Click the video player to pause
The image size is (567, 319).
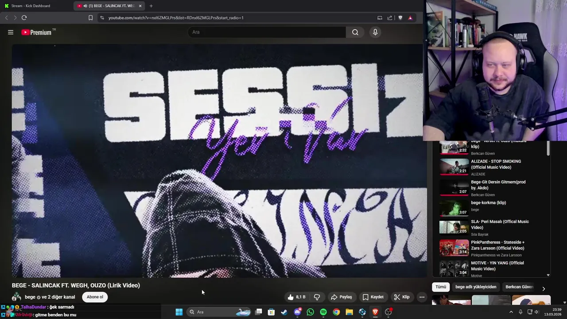point(219,160)
